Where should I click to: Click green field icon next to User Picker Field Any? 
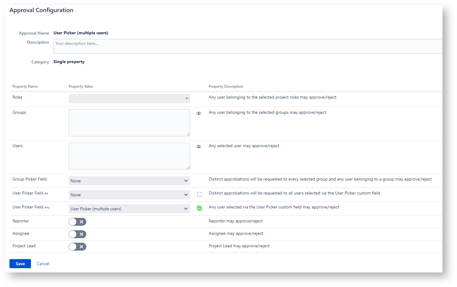coord(199,208)
